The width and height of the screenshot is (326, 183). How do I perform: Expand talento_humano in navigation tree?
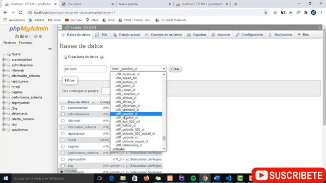tap(4, 119)
